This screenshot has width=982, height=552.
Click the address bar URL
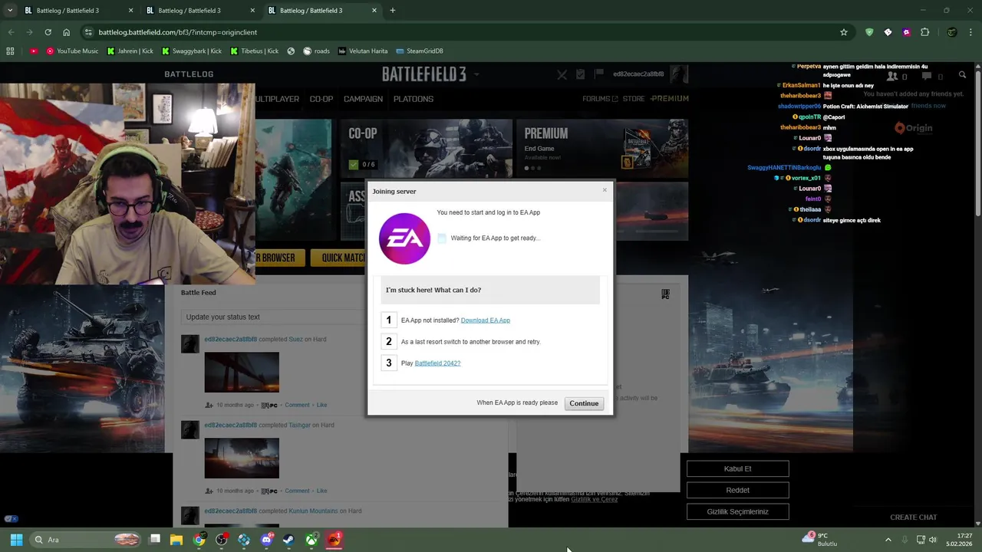[x=178, y=32]
